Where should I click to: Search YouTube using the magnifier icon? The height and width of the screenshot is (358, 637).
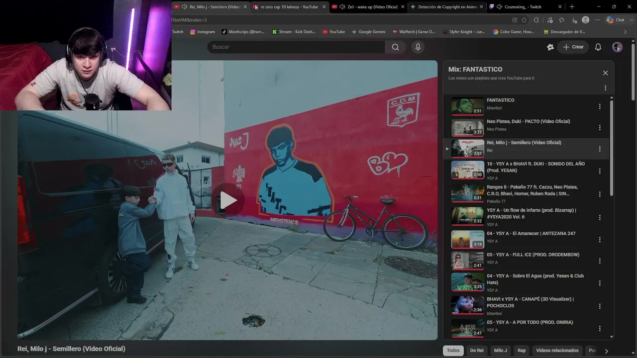point(395,47)
